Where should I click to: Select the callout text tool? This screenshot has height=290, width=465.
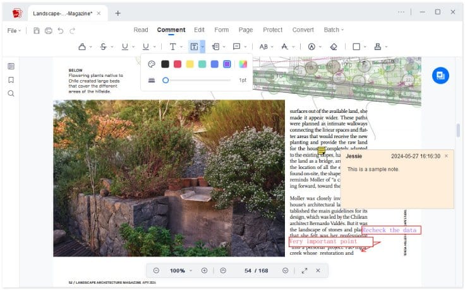pos(215,47)
